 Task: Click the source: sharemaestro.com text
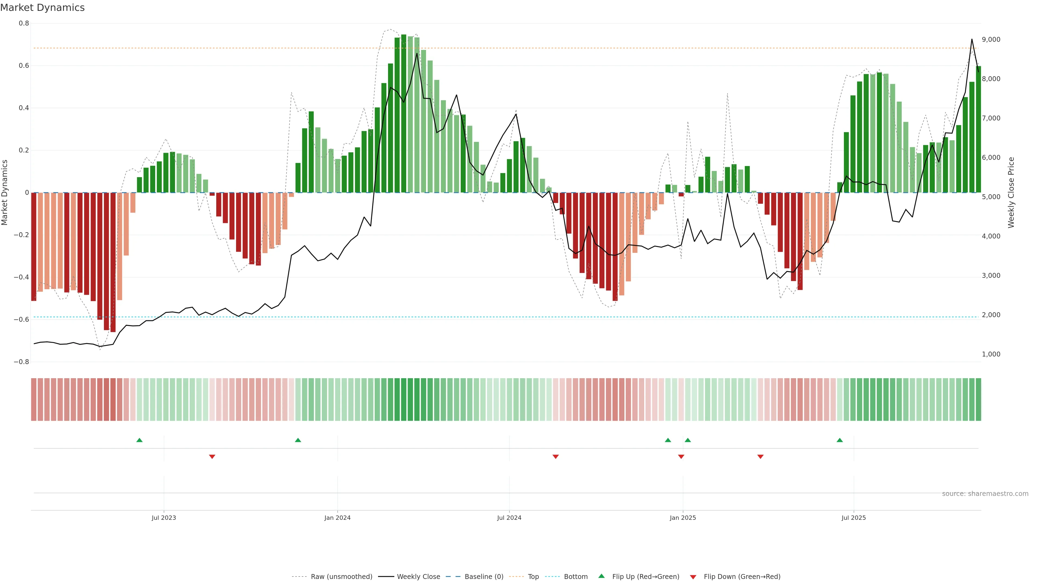click(x=985, y=494)
